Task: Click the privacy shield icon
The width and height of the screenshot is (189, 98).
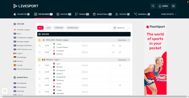Action: 5,91
